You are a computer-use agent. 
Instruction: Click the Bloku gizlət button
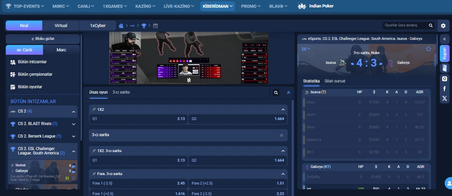[x=43, y=39]
